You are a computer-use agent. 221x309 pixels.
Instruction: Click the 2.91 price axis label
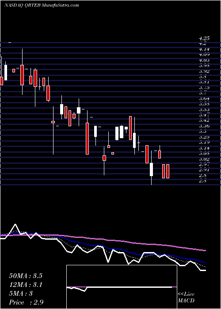204,170
